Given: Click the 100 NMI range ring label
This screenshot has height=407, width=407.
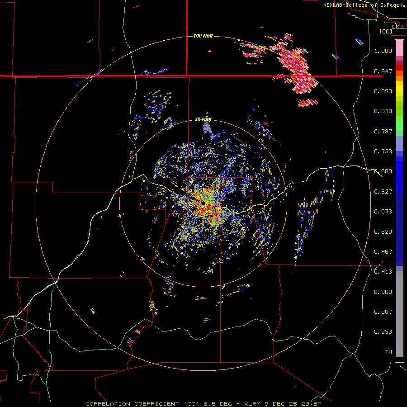Looking at the screenshot, I should pyautogui.click(x=203, y=36).
